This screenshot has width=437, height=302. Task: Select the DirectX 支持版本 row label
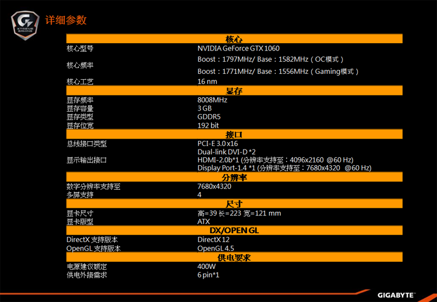click(x=92, y=240)
